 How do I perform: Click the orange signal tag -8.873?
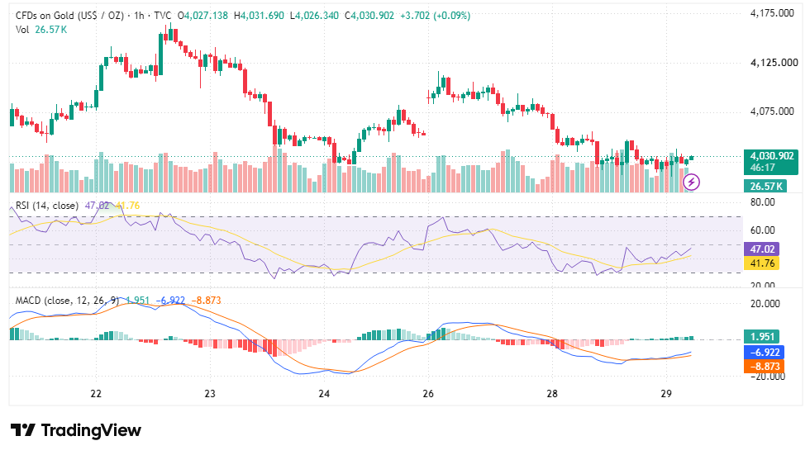tap(764, 367)
